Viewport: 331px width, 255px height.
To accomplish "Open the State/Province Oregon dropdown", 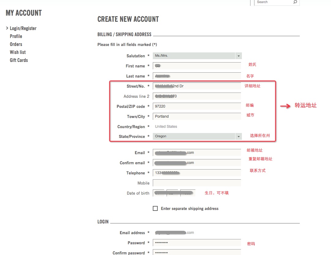I will coord(197,136).
